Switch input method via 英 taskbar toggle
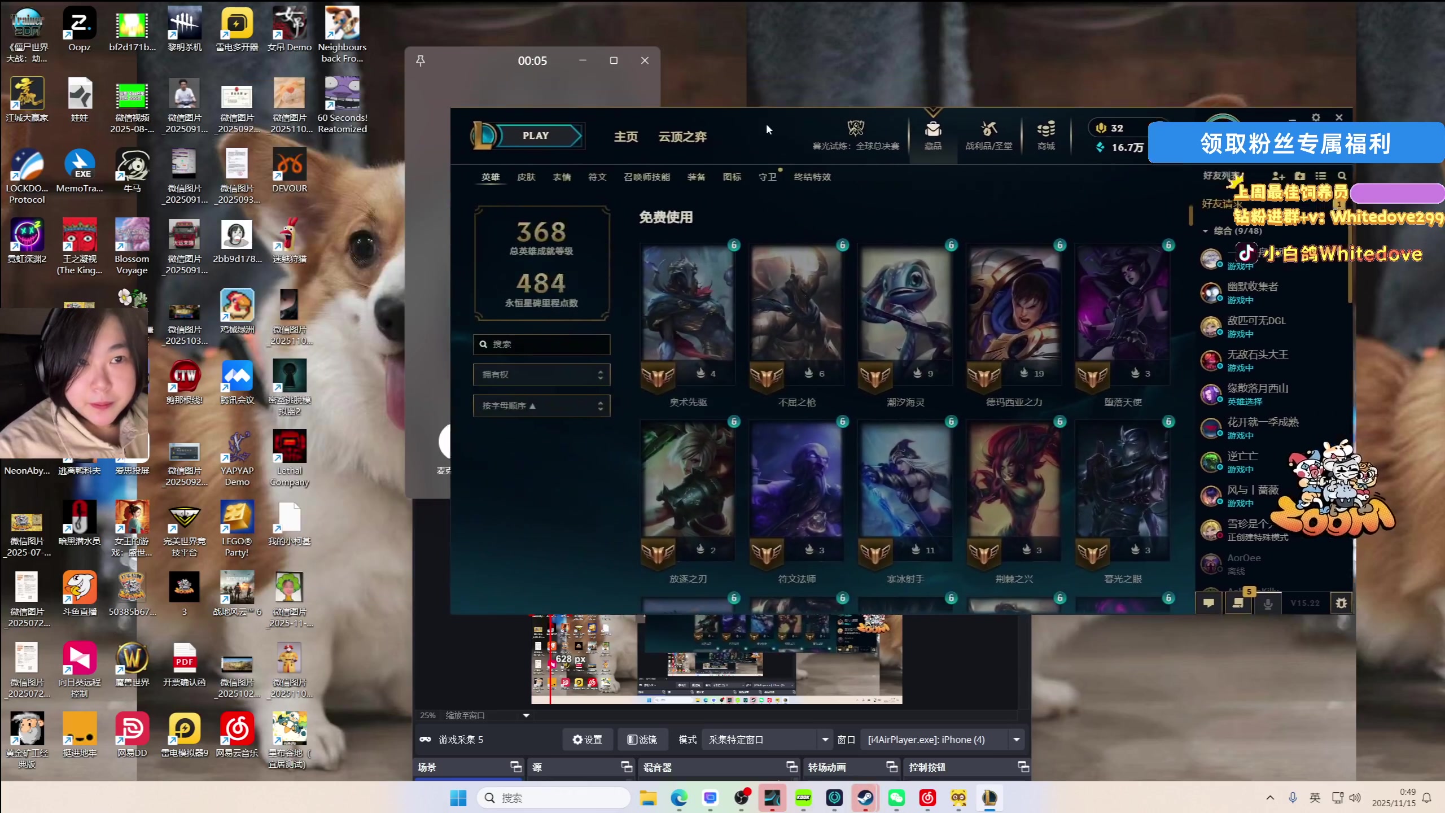The height and width of the screenshot is (813, 1445). (x=1315, y=798)
